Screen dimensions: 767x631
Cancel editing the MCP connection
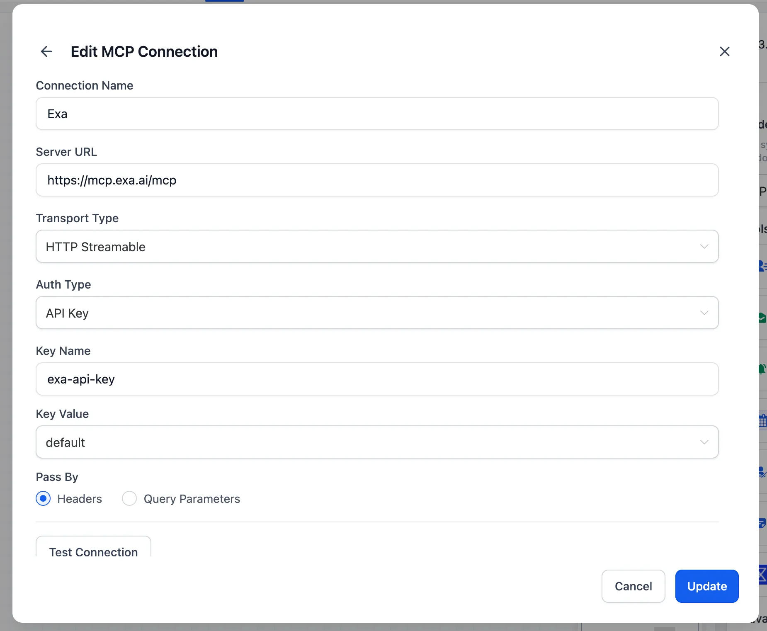[633, 586]
